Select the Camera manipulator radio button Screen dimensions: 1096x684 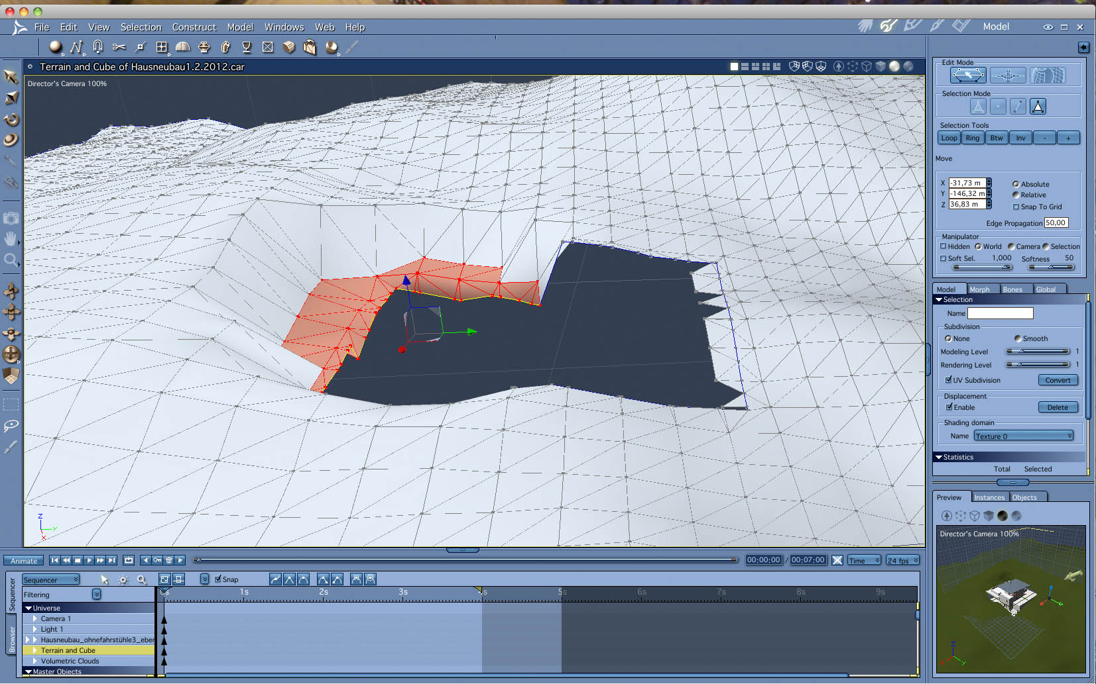point(1011,246)
